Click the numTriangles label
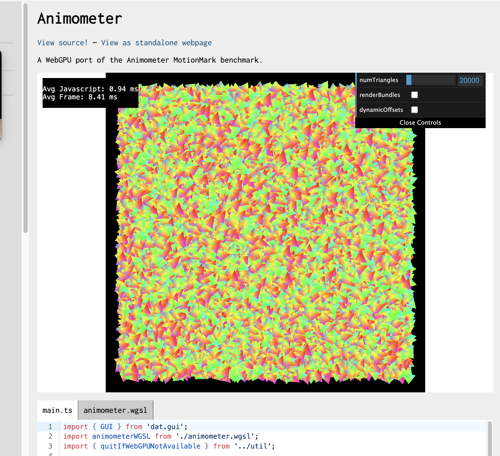This screenshot has height=456, width=500. (x=379, y=80)
